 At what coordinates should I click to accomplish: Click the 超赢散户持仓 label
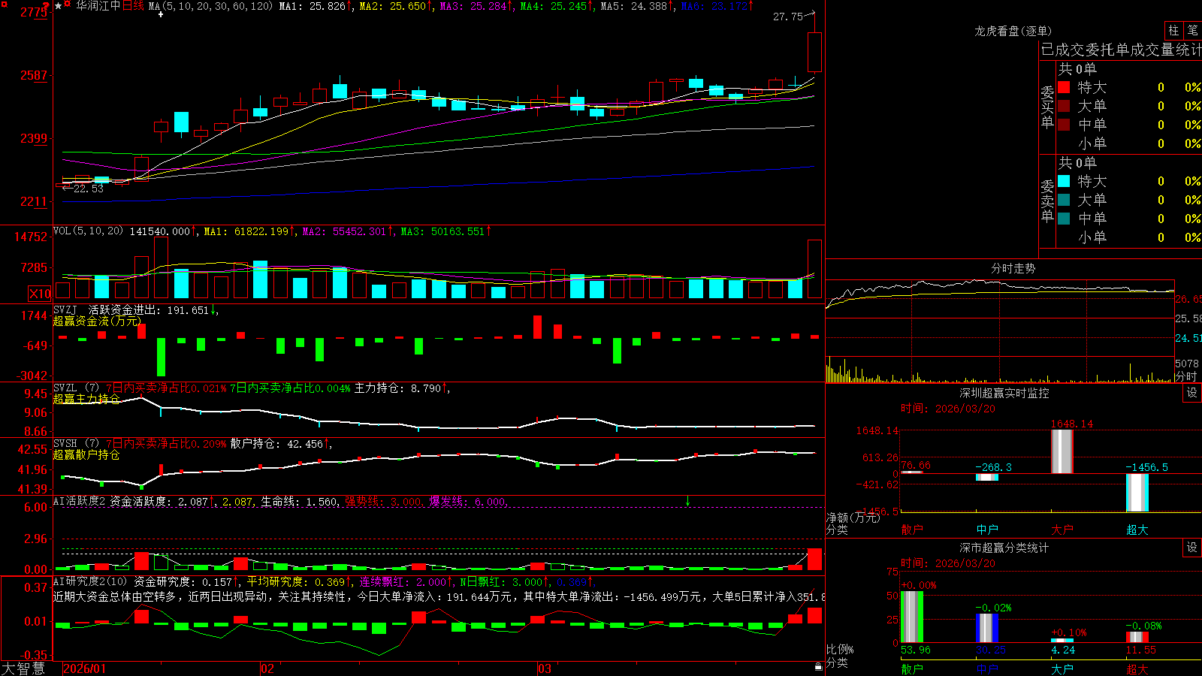point(86,454)
